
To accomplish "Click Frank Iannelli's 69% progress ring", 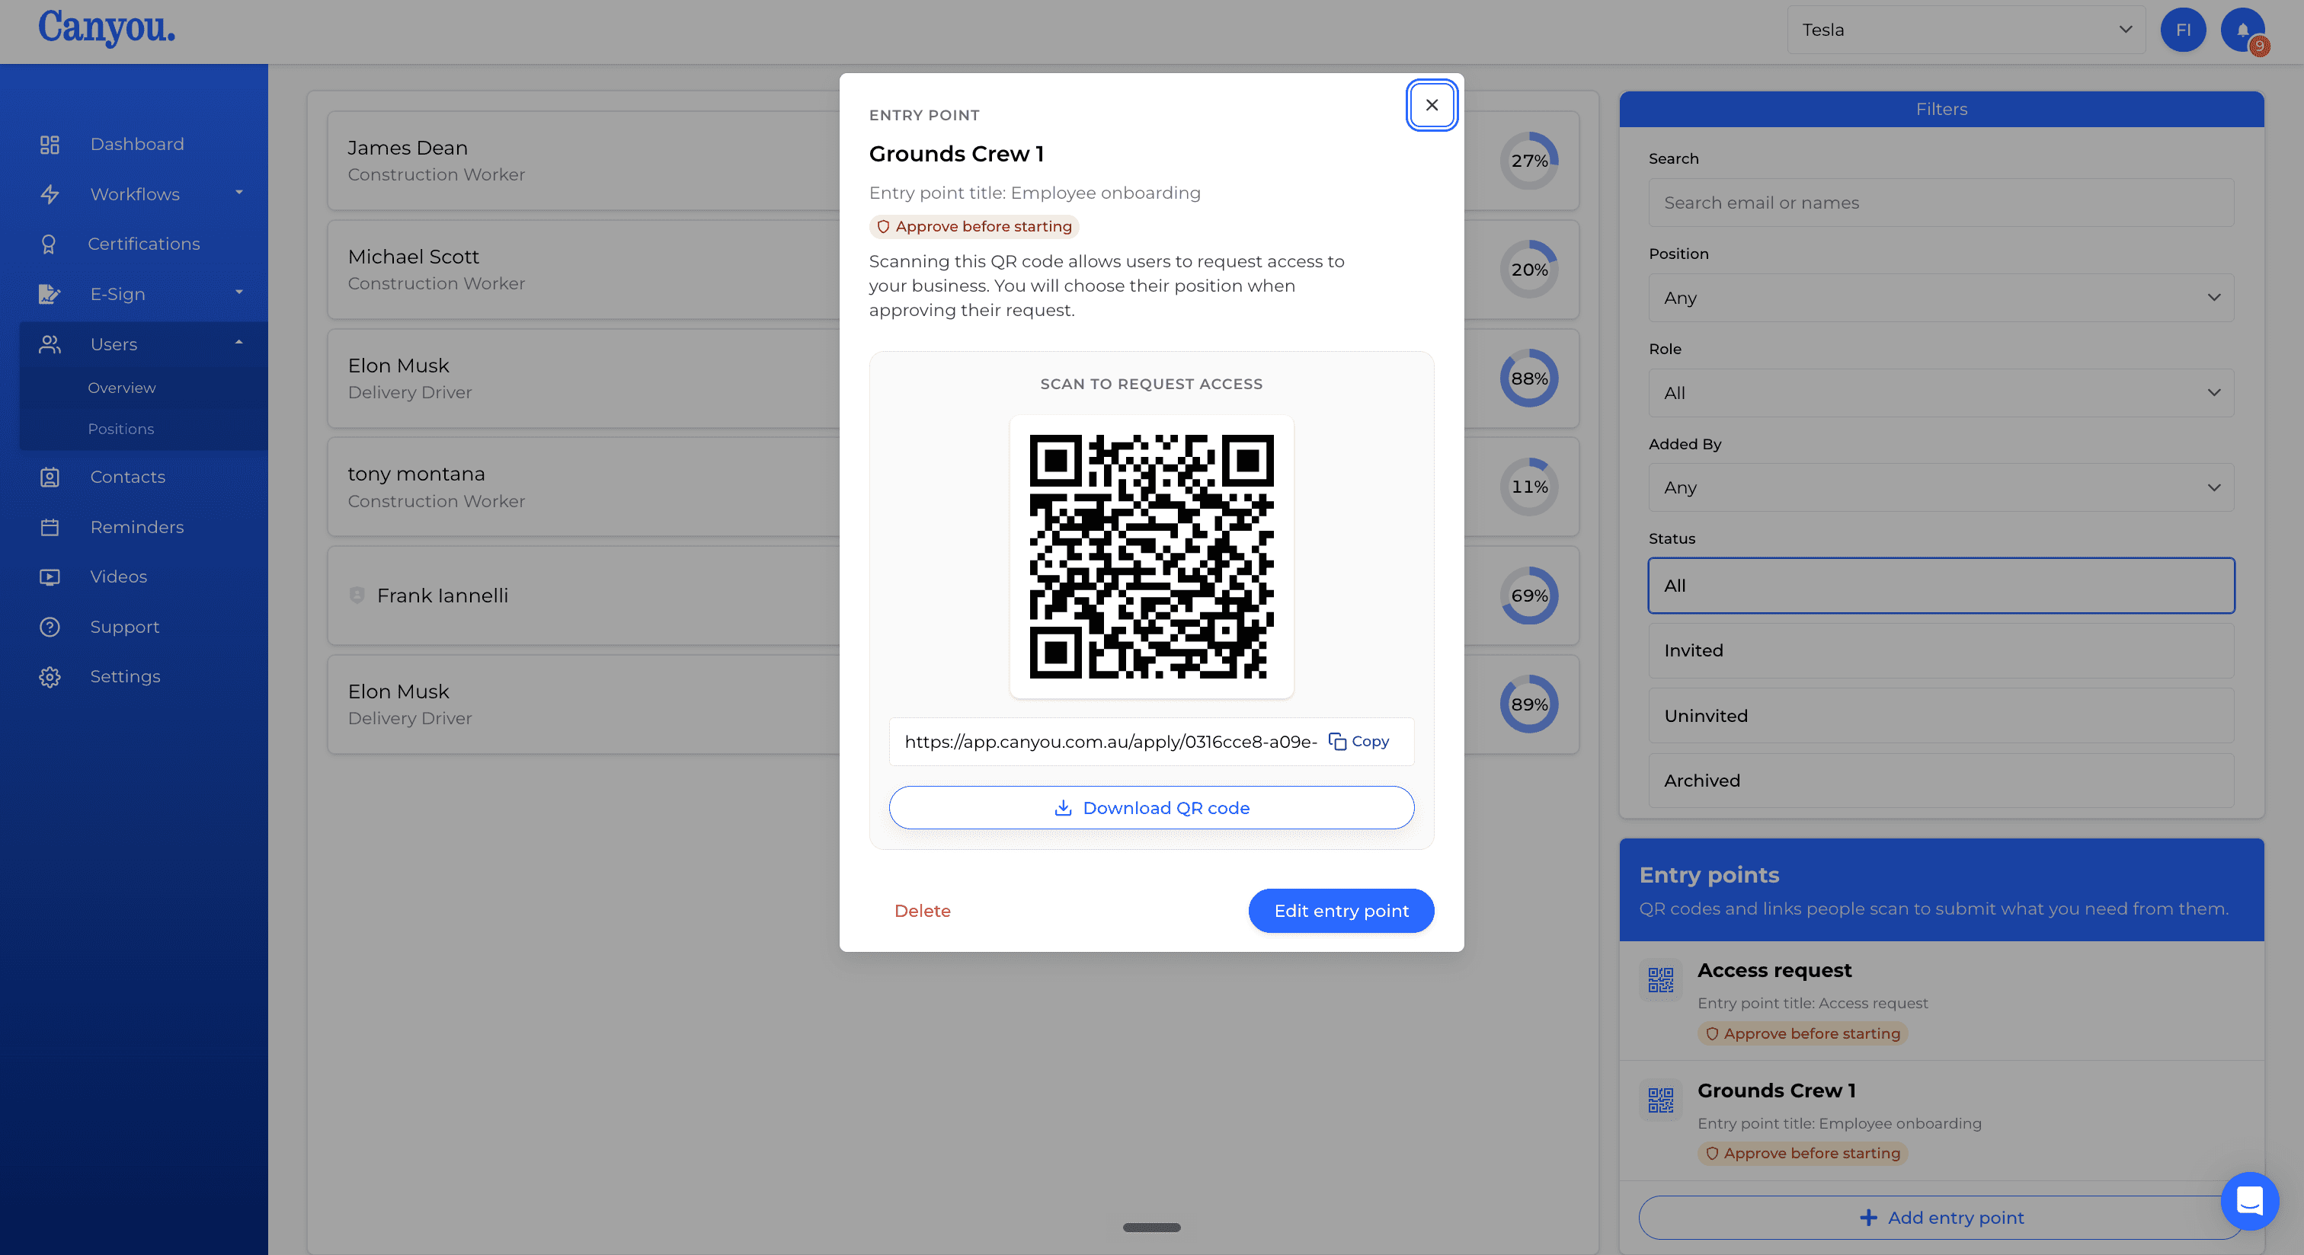I will pos(1528,596).
